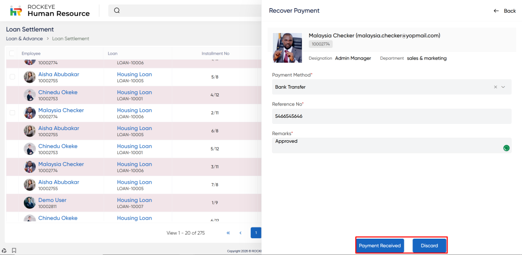Click the Reference No input field
Image resolution: width=522 pixels, height=255 pixels.
391,116
